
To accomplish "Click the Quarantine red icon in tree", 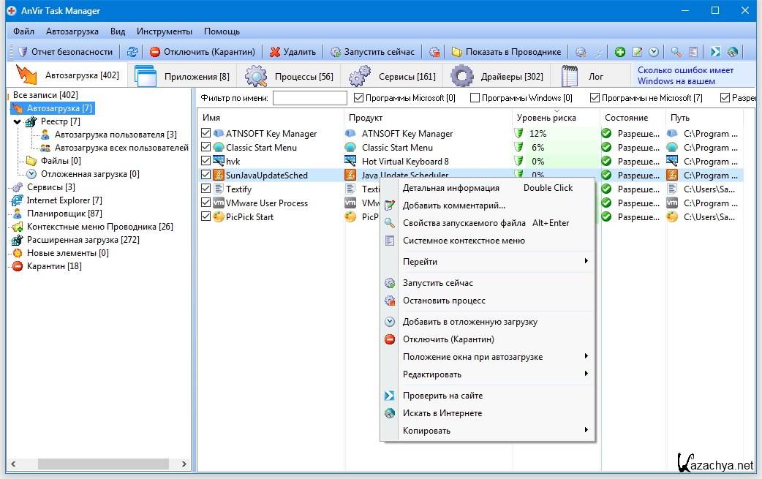I will tap(18, 266).
